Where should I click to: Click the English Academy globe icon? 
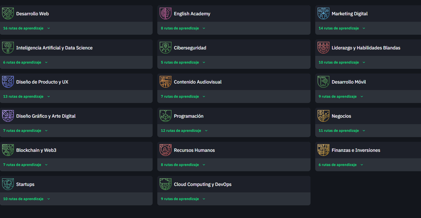(x=166, y=14)
